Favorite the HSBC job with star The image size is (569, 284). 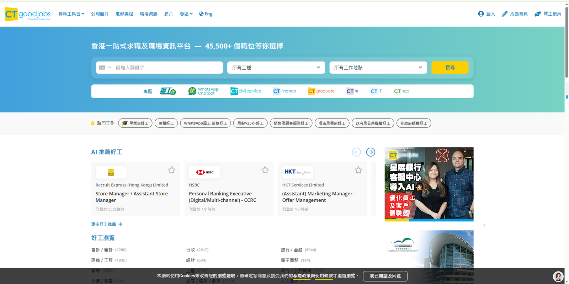265,170
